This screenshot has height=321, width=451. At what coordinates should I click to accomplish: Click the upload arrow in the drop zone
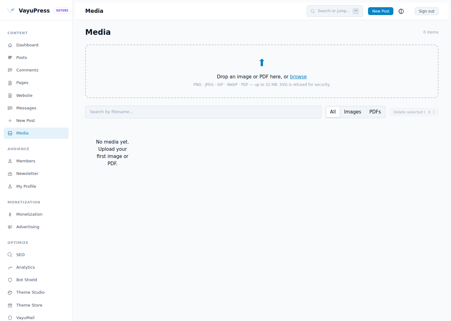click(262, 63)
